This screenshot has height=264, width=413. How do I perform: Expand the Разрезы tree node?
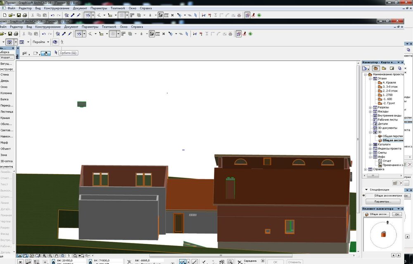[x=370, y=108]
